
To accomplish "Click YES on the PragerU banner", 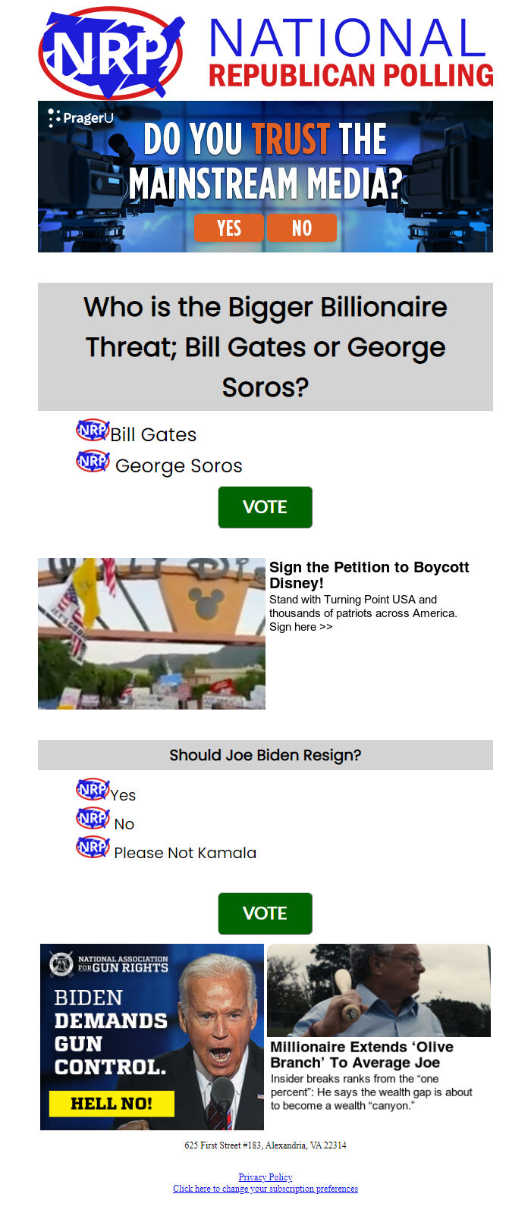I will (x=228, y=227).
